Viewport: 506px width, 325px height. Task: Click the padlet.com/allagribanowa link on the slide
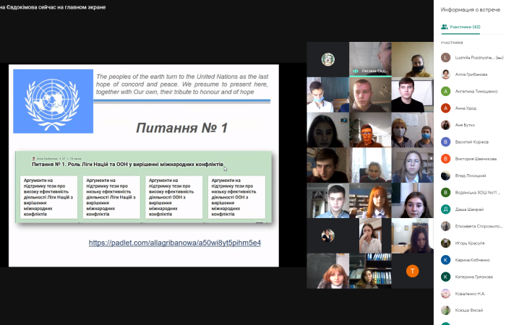pyautogui.click(x=174, y=243)
